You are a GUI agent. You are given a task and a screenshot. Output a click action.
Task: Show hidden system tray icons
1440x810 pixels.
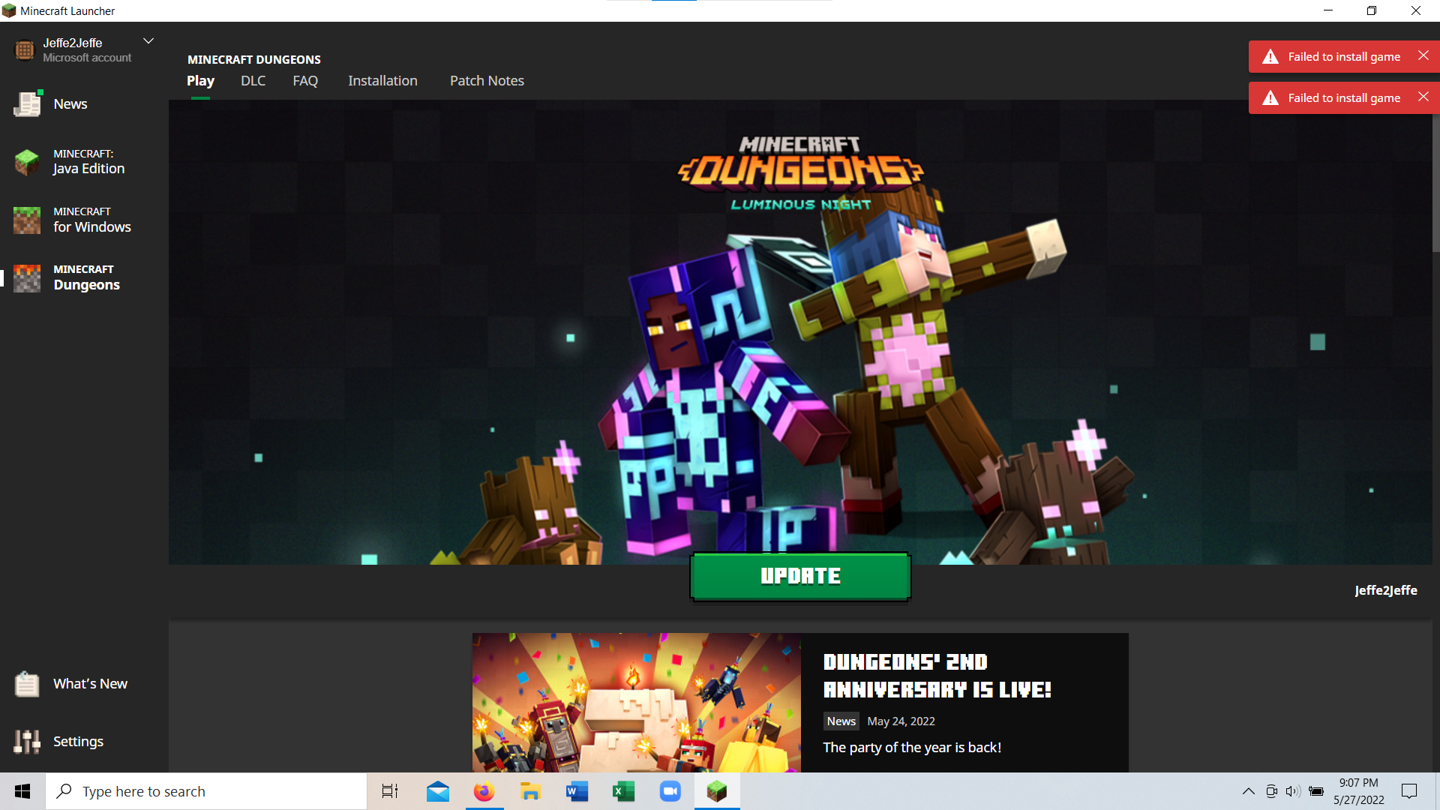(x=1248, y=791)
